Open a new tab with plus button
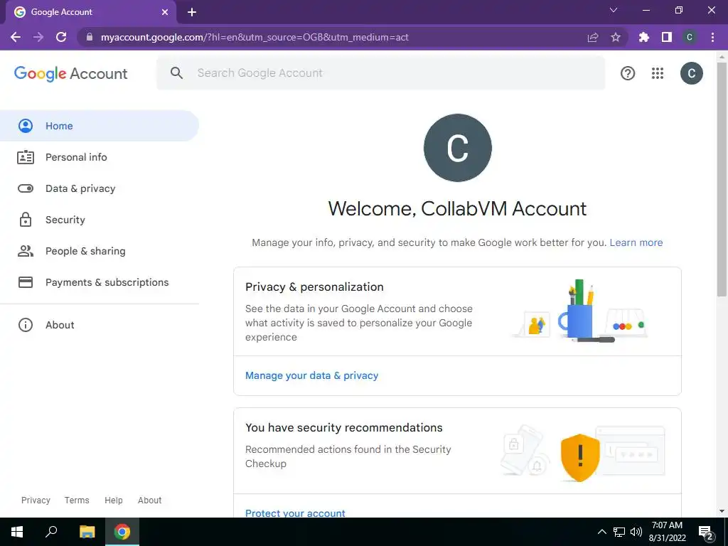Image resolution: width=728 pixels, height=546 pixels. coord(192,12)
